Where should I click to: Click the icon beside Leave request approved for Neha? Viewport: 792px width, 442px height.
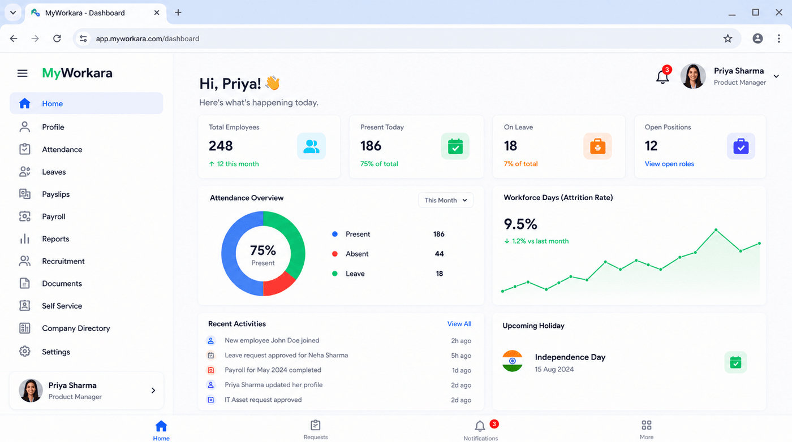tap(211, 356)
